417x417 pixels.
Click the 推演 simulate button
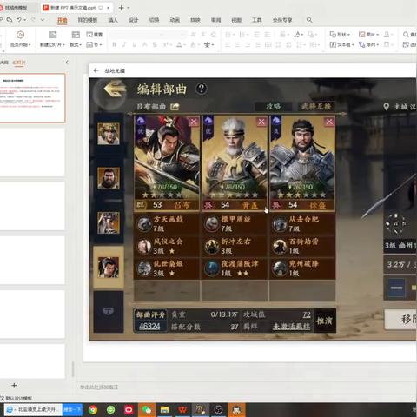(324, 321)
